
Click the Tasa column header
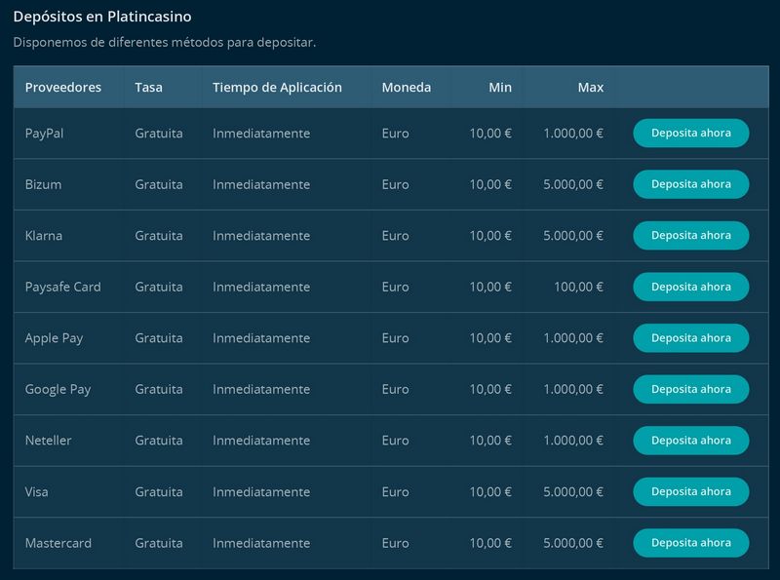coord(149,87)
